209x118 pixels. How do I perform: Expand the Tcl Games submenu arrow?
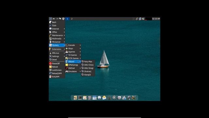[80, 55]
